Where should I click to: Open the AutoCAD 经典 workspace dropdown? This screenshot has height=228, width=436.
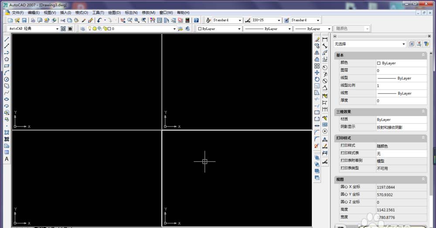pyautogui.click(x=57, y=29)
